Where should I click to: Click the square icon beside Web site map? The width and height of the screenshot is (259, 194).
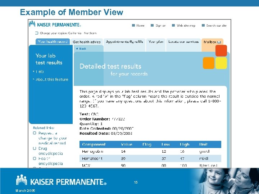pos(173,26)
